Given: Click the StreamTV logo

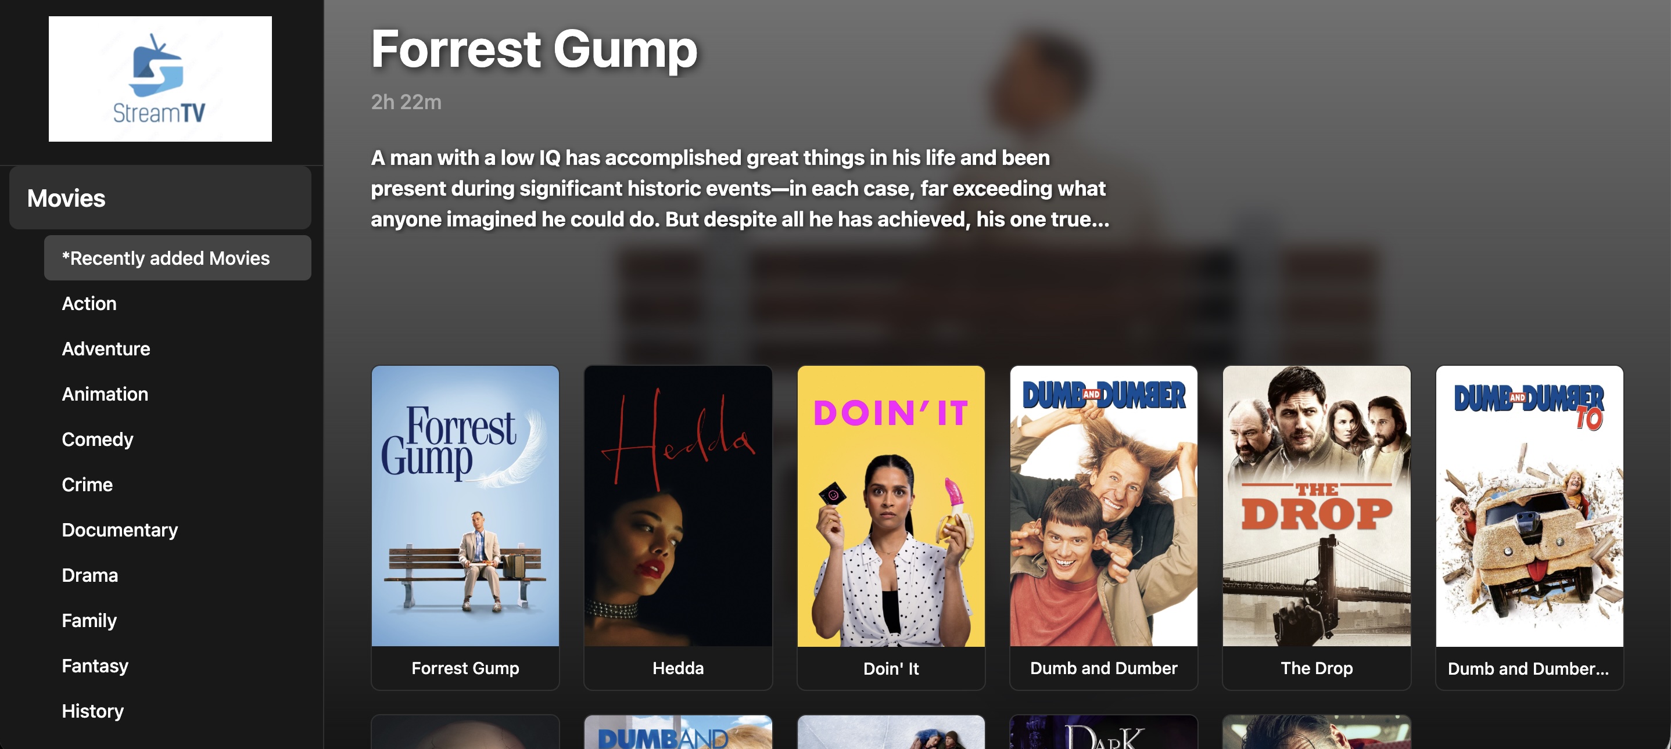Looking at the screenshot, I should [160, 78].
